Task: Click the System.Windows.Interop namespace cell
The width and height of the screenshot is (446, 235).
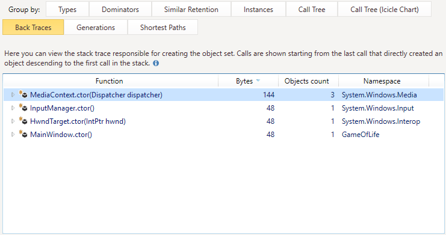Action: point(381,121)
